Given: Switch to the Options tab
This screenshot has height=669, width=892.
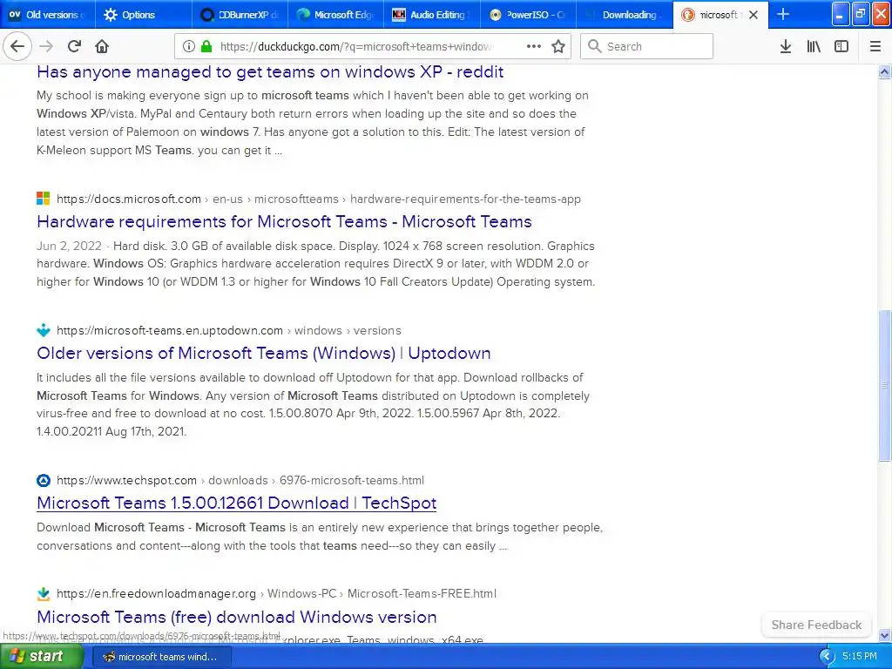Looking at the screenshot, I should click(142, 15).
